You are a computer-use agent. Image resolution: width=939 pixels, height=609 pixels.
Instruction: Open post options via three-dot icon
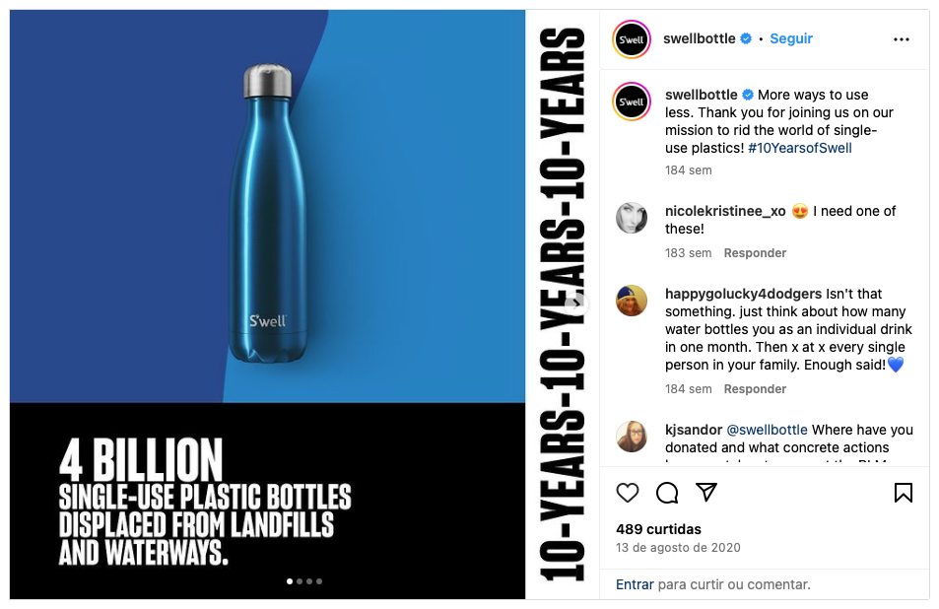click(902, 39)
